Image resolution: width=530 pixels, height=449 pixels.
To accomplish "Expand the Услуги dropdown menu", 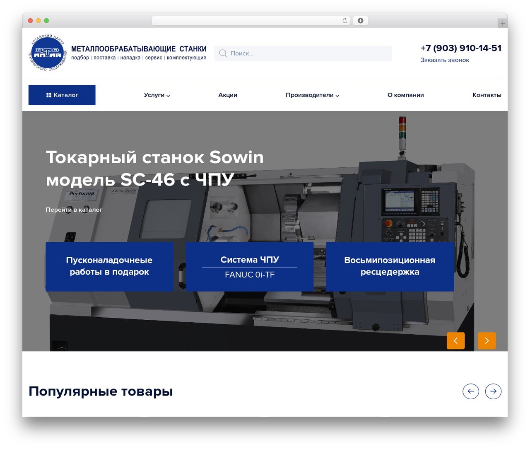I will [157, 95].
